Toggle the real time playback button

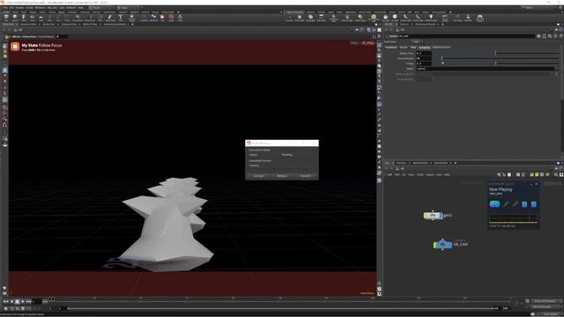point(6,308)
